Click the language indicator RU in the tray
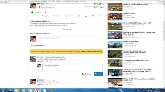165x92 pixels. coord(139,90)
